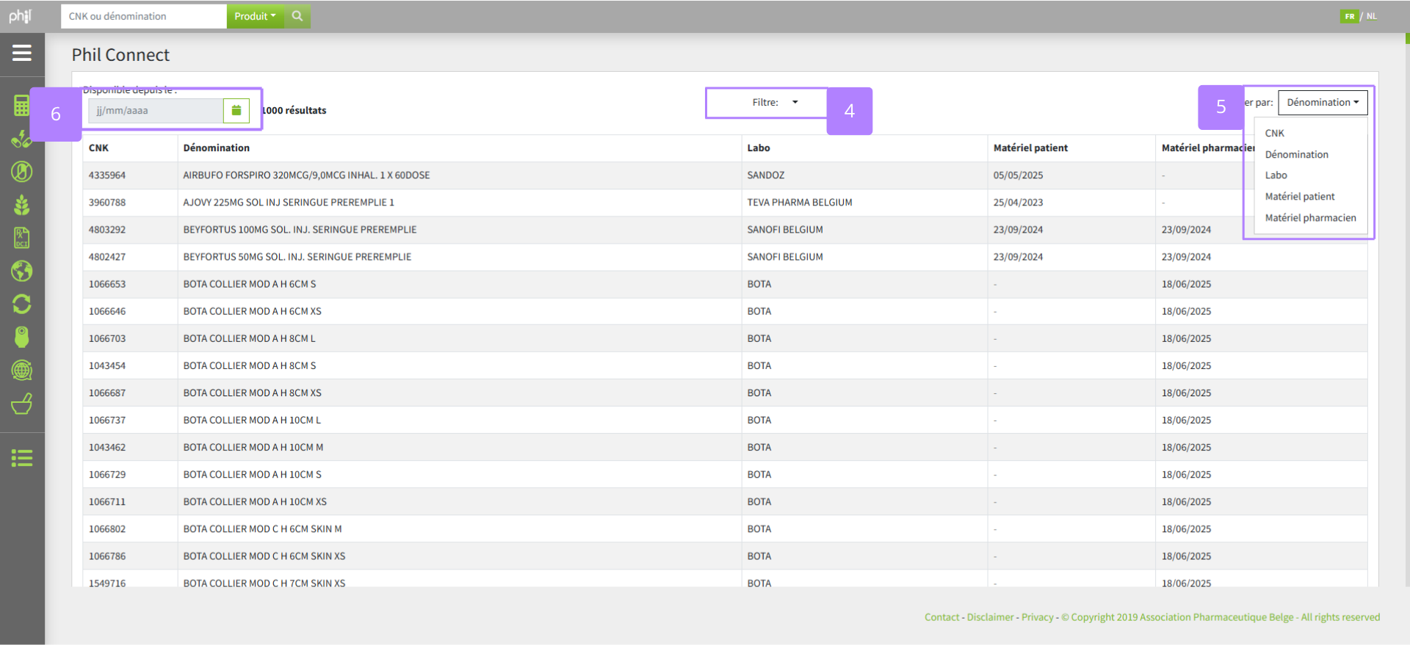Select BOTA COLLIER MOD C H 6CM SKIN M

(262, 528)
